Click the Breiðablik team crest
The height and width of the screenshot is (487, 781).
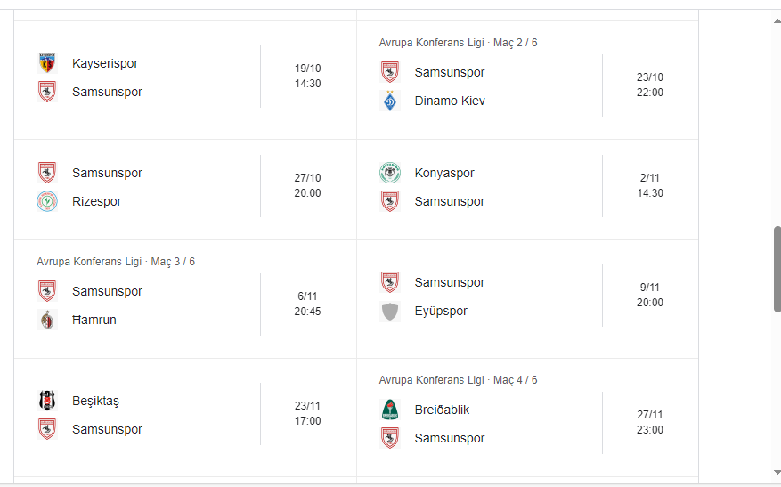click(x=390, y=410)
